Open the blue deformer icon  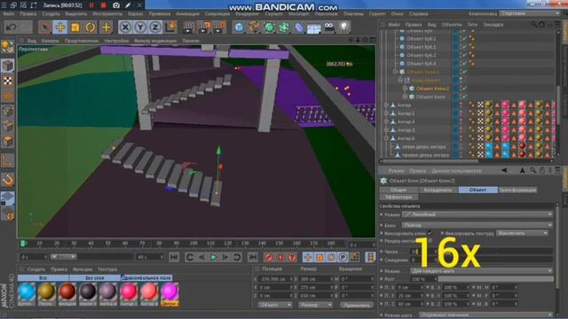coord(299,27)
